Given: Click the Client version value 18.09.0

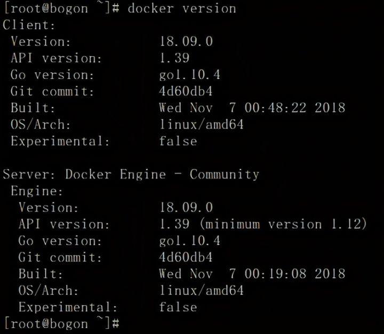Looking at the screenshot, I should [186, 42].
